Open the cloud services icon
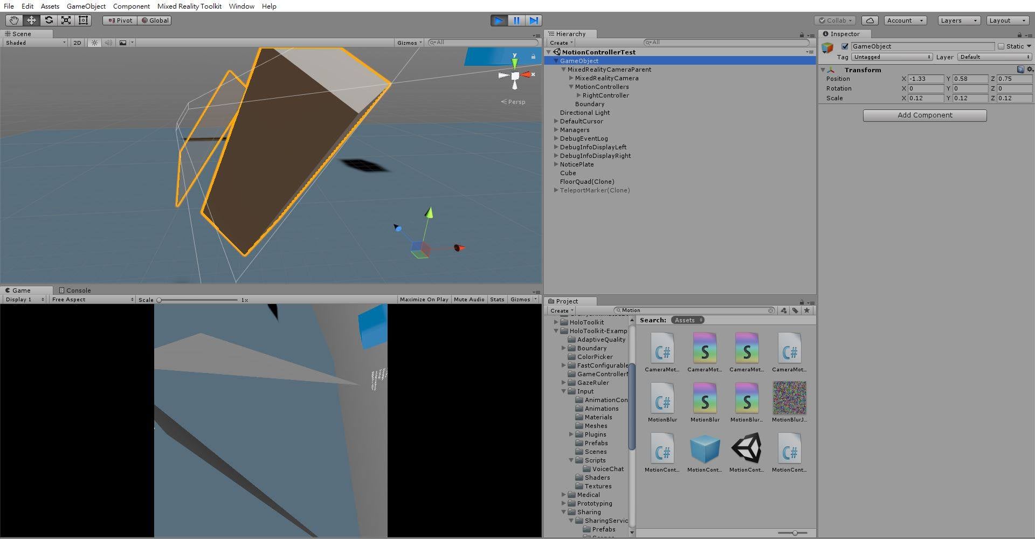The image size is (1035, 539). click(870, 20)
